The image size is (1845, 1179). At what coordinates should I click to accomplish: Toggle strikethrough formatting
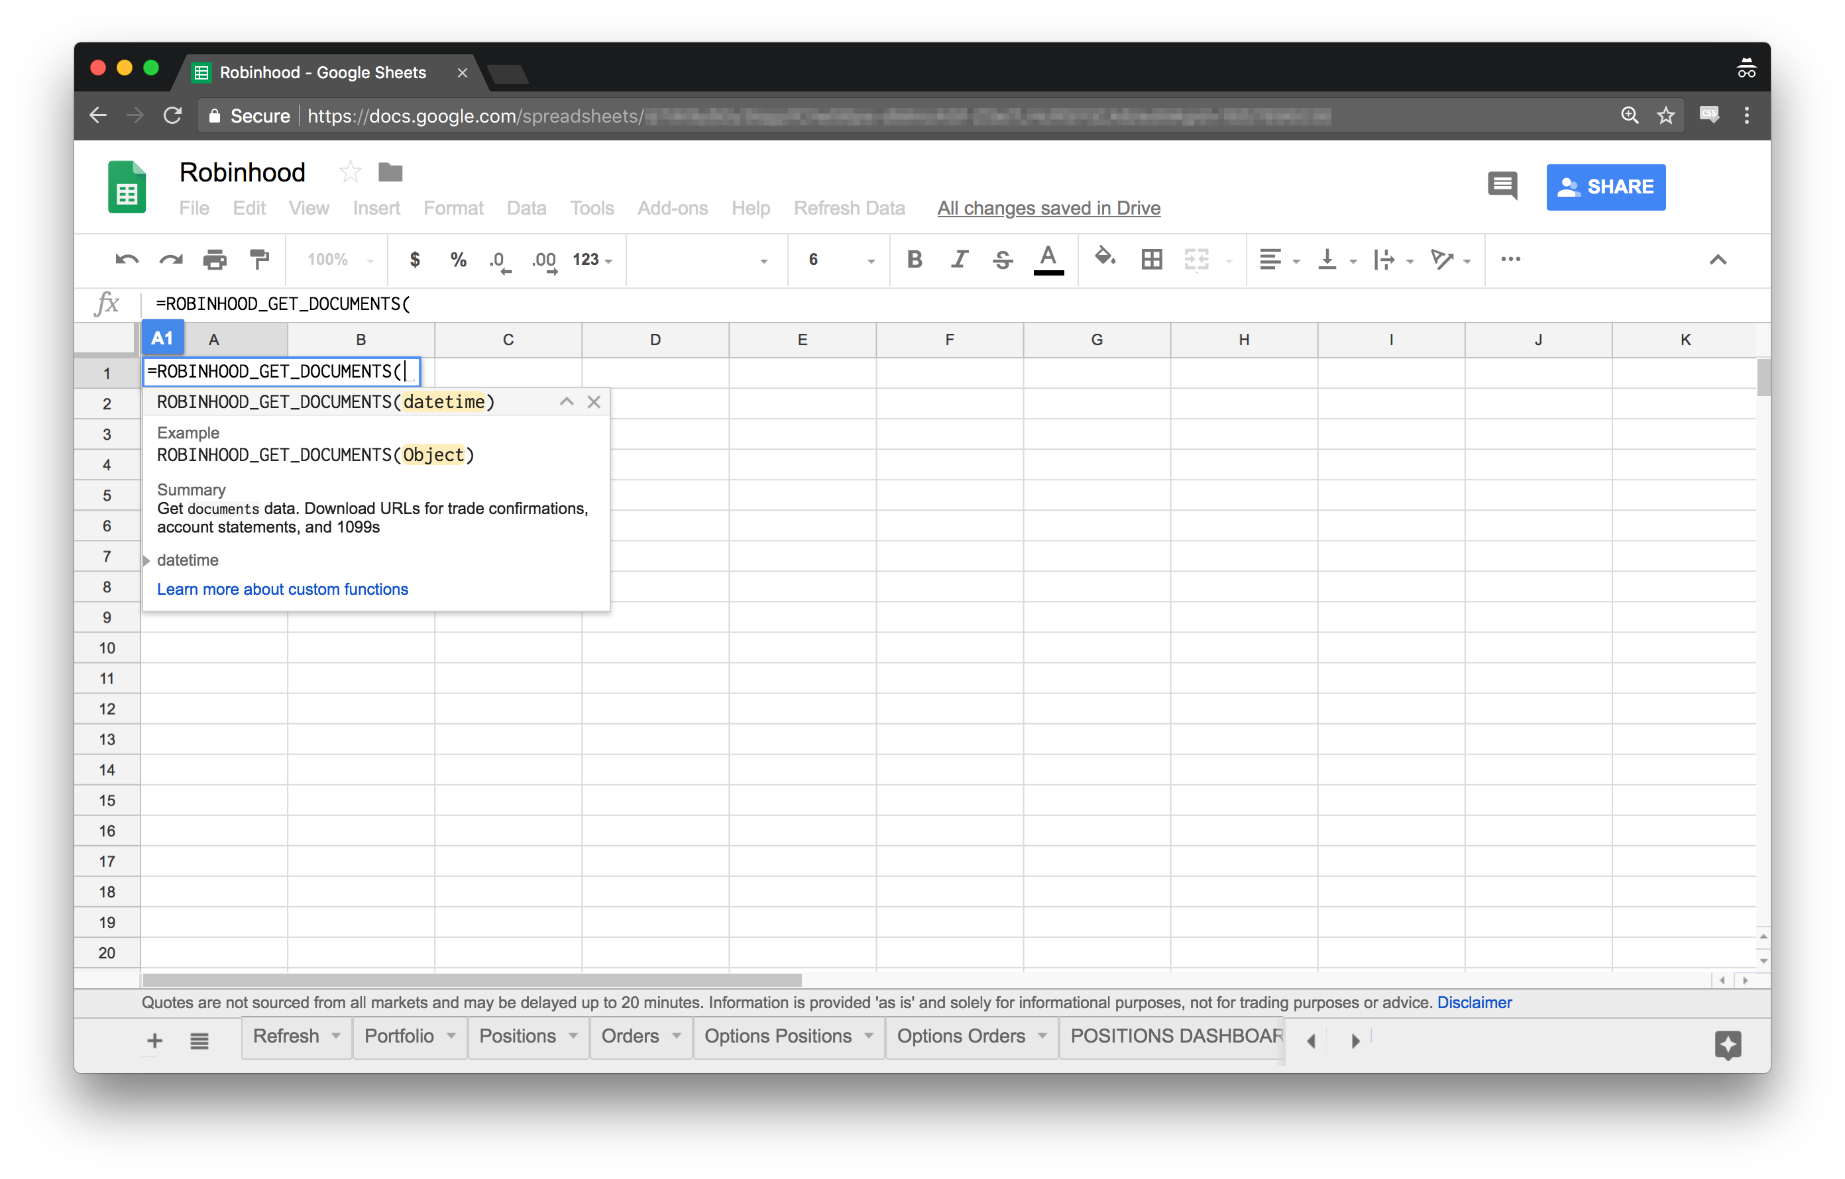click(1003, 260)
